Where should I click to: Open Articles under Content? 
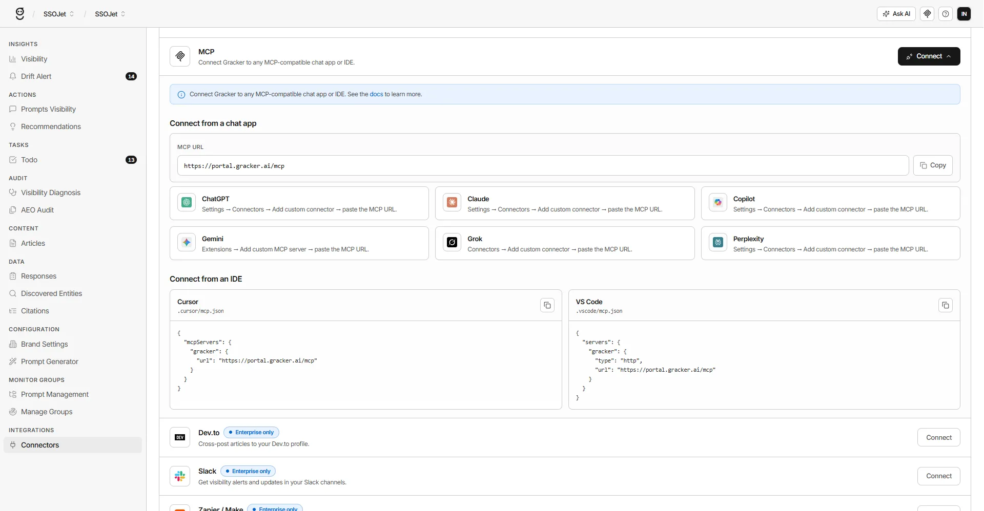[73, 243]
